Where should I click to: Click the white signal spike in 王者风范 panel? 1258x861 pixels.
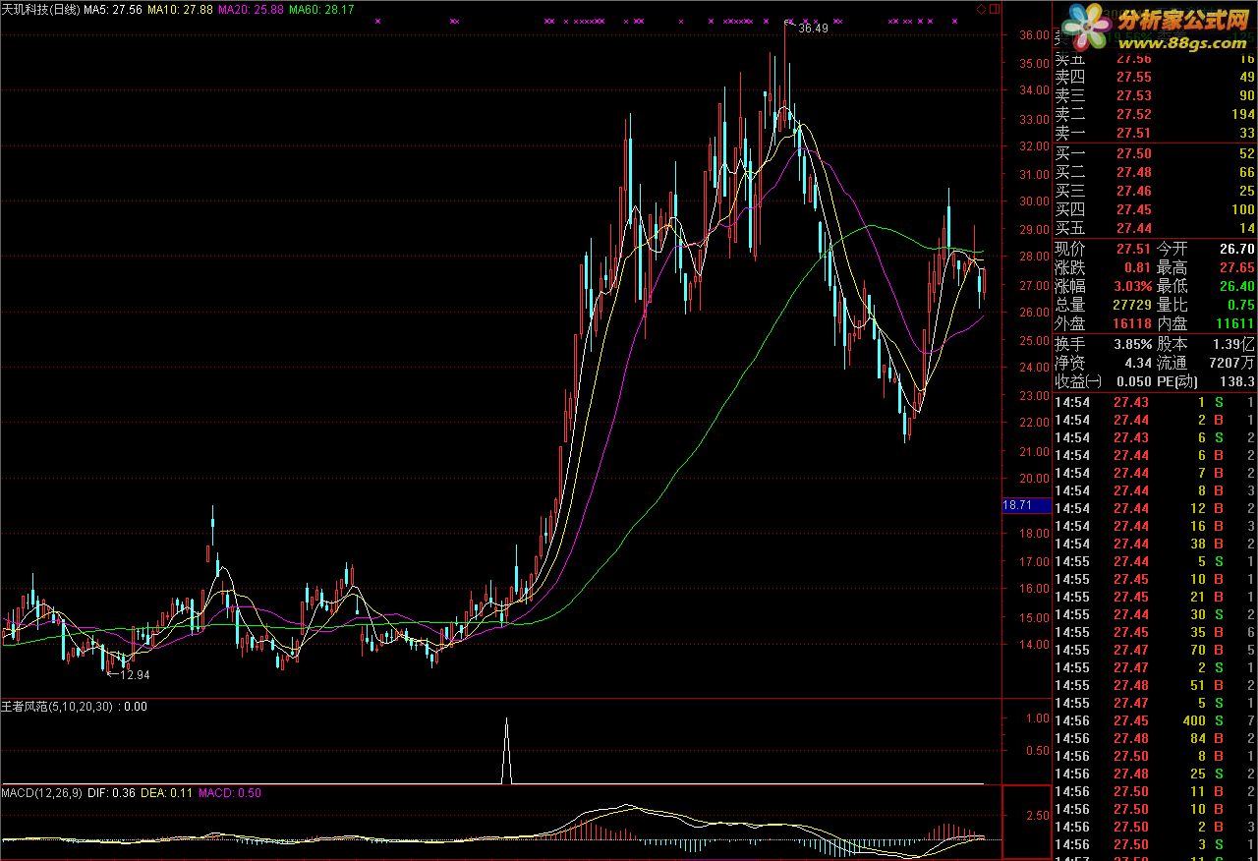(507, 750)
